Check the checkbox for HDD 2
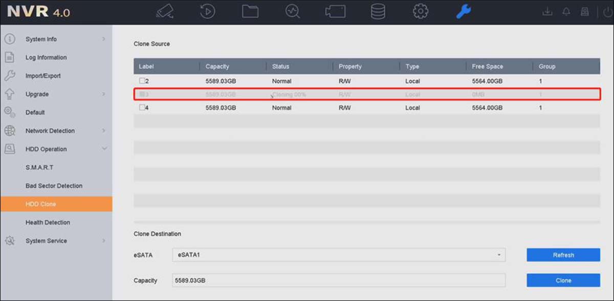This screenshot has height=301, width=614. click(142, 80)
